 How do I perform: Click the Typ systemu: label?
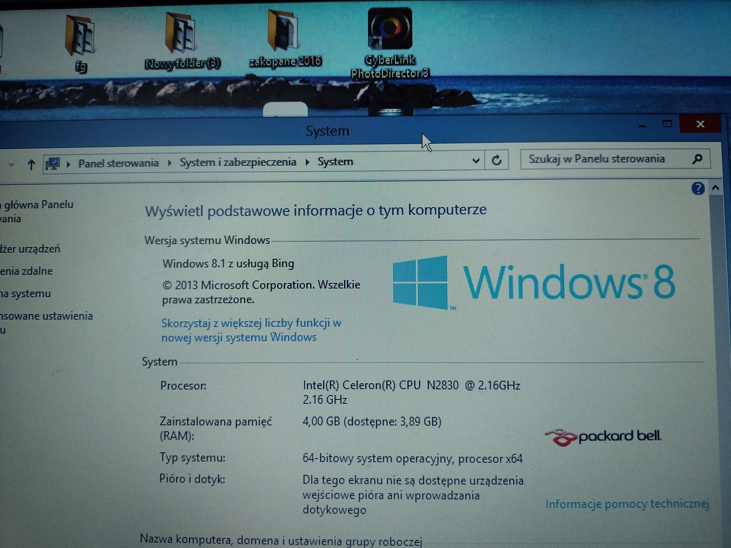tap(192, 457)
